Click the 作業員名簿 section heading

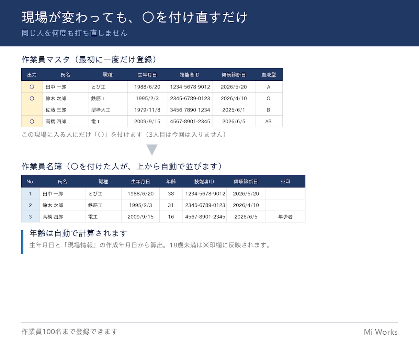[x=122, y=166]
